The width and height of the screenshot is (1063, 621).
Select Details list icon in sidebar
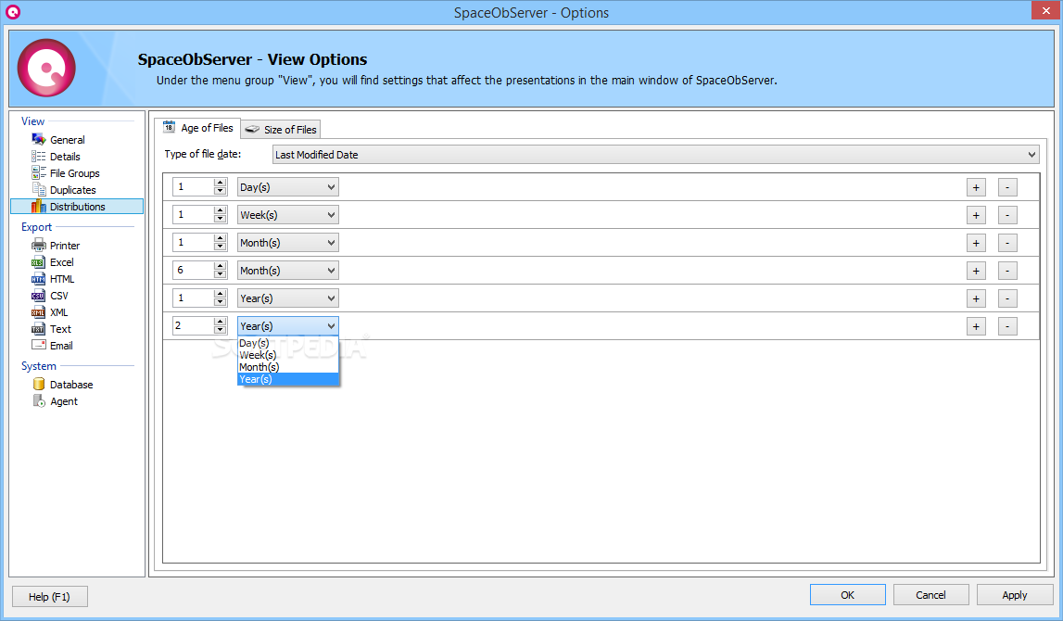click(39, 156)
